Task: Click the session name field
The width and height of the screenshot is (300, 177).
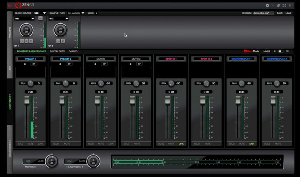Action: coord(263,13)
